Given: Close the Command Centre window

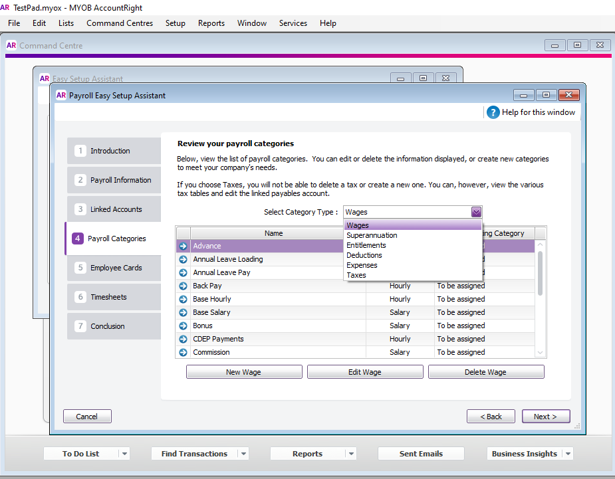Looking at the screenshot, I should [x=600, y=45].
